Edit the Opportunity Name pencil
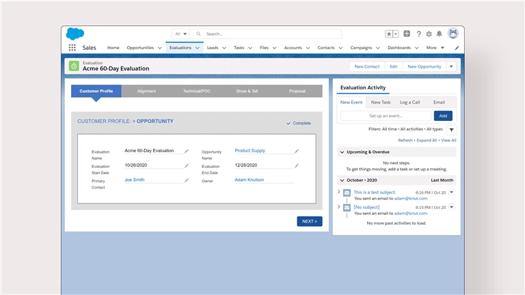Viewport: 525px width, 295px height. pos(297,151)
